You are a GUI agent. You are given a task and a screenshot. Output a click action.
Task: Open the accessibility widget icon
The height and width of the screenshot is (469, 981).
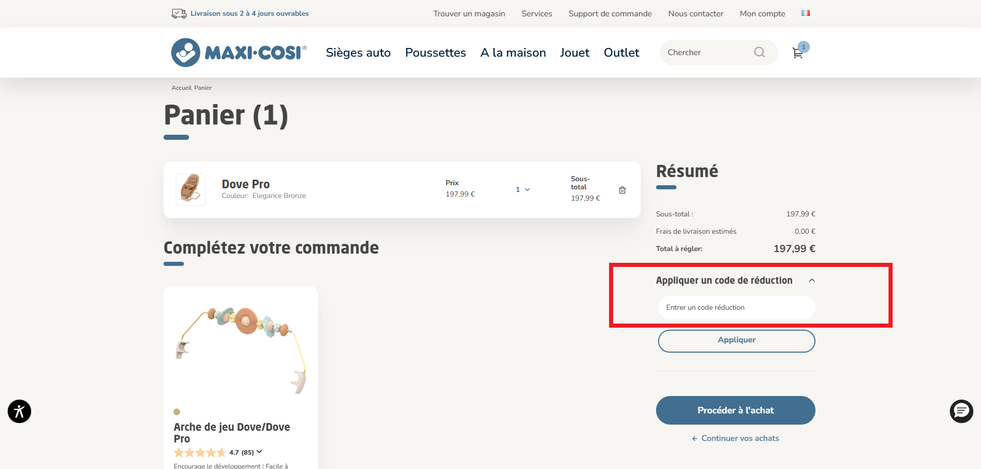point(19,411)
